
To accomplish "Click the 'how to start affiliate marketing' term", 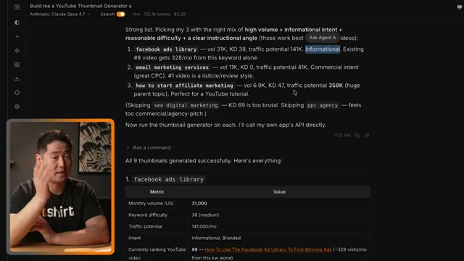I will (x=184, y=86).
